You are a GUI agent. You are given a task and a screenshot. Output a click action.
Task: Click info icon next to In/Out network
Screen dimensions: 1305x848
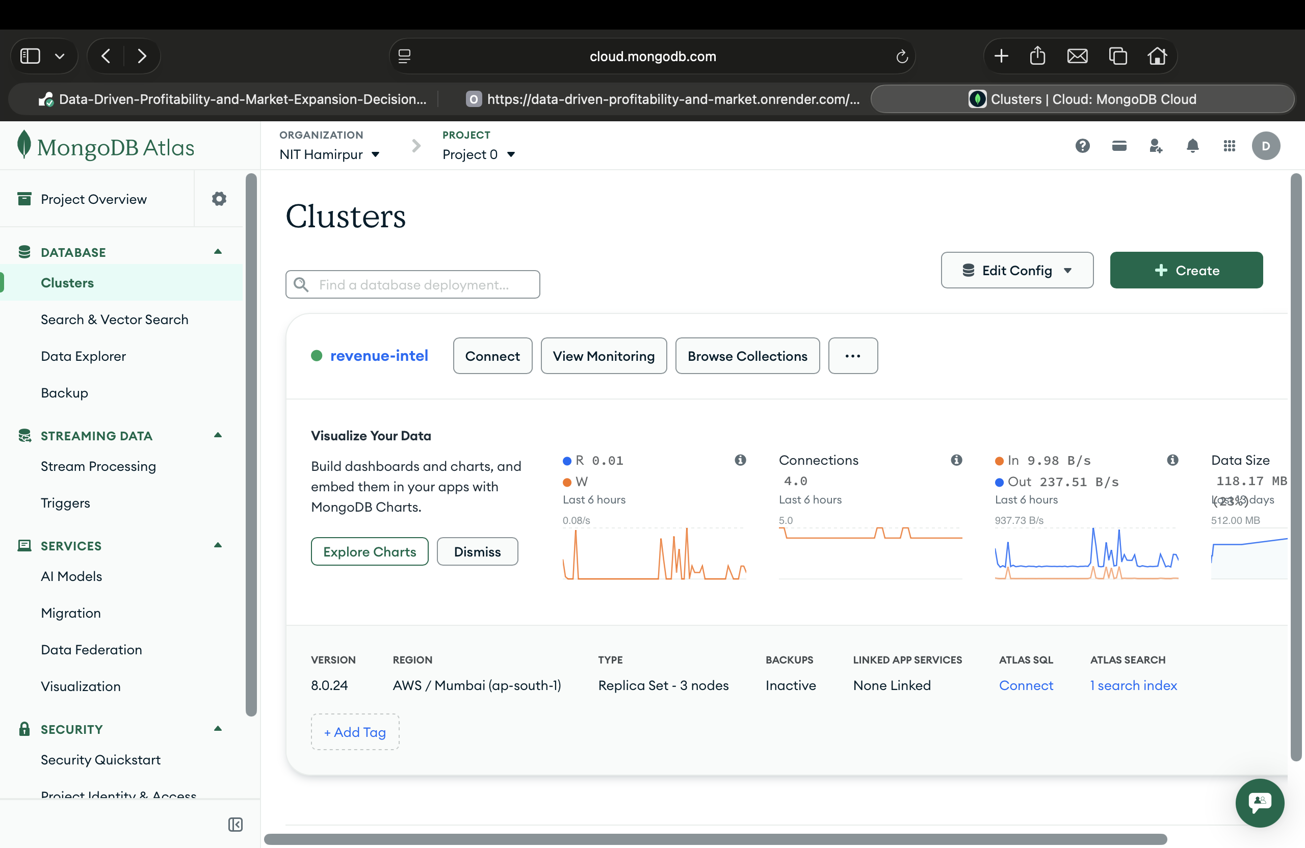(x=1172, y=460)
